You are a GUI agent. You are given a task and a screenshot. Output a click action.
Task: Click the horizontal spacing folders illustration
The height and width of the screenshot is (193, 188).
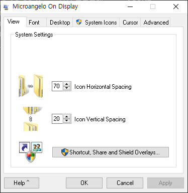[x=31, y=86]
